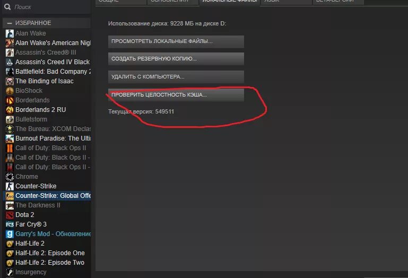This screenshot has height=278, width=408.
Task: Select Alan Wake's American Nightmare entry
Action: coord(48,43)
